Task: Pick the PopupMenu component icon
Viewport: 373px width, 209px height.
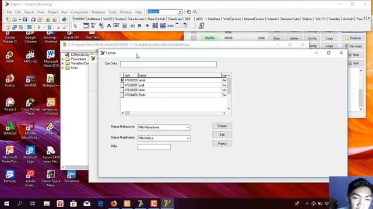Action: tap(101, 26)
